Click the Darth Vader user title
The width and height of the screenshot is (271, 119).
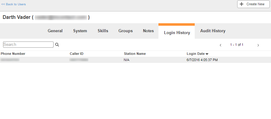coord(46,17)
